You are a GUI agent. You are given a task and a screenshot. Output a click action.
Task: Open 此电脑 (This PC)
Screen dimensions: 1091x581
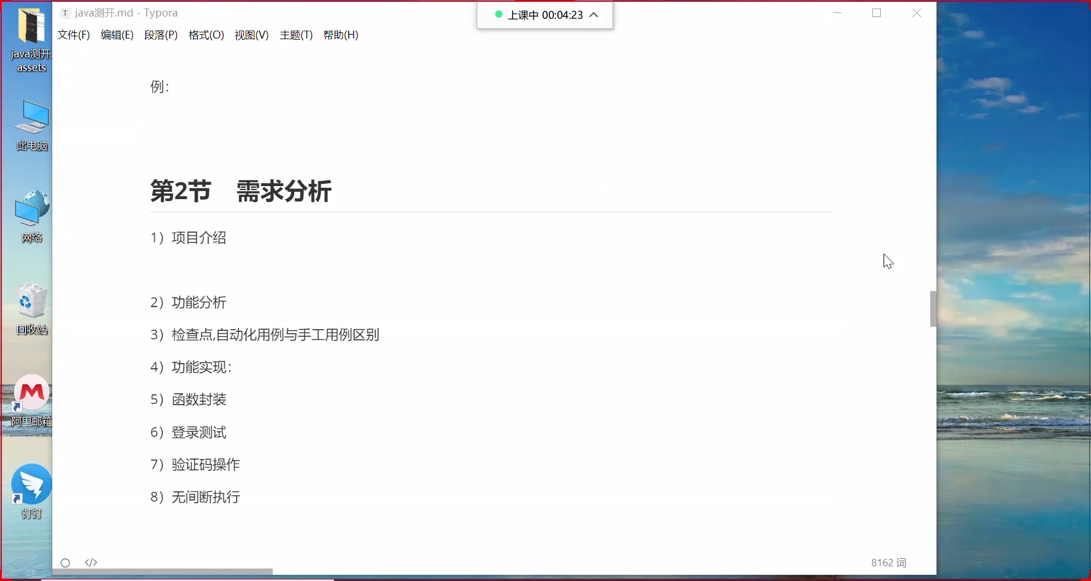tap(31, 122)
